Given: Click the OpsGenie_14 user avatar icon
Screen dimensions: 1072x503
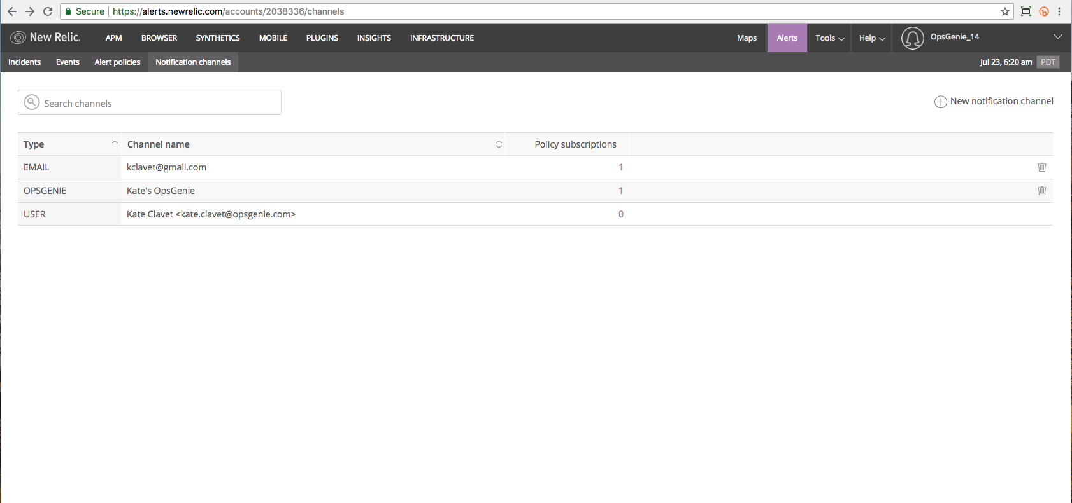Looking at the screenshot, I should tap(912, 38).
